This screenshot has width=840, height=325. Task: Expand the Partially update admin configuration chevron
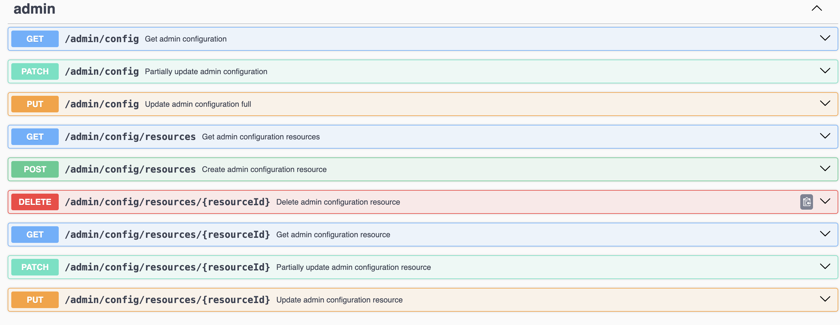825,71
